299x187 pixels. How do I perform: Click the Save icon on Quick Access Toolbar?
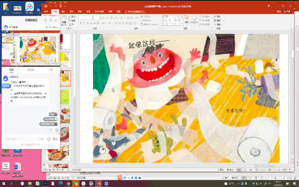[x=46, y=6]
